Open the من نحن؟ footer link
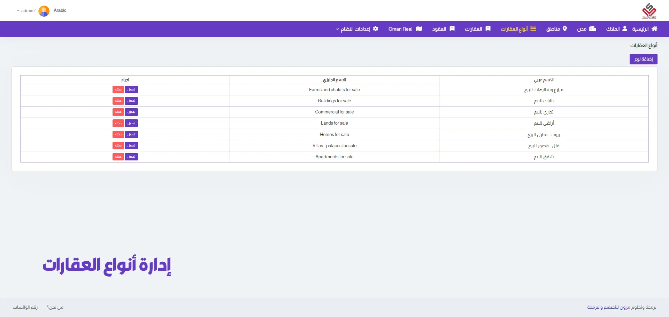Screen dimensions: 669x317 [55, 307]
